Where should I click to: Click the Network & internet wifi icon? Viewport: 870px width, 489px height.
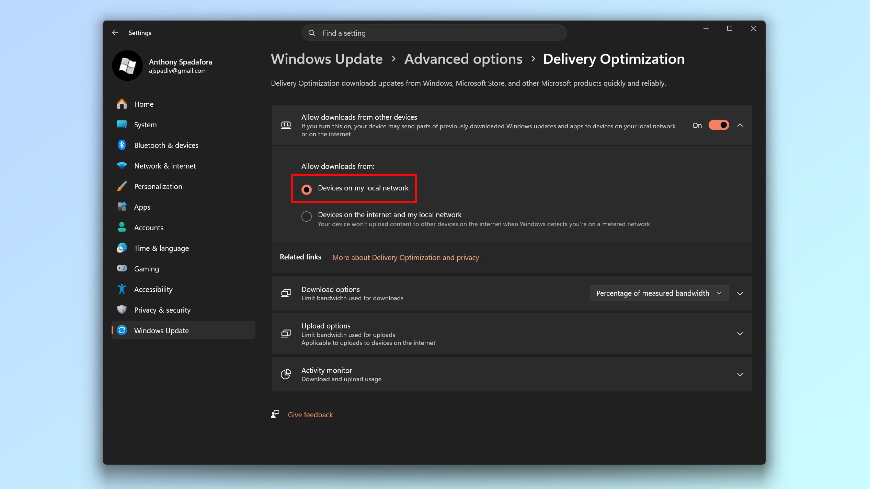[122, 166]
